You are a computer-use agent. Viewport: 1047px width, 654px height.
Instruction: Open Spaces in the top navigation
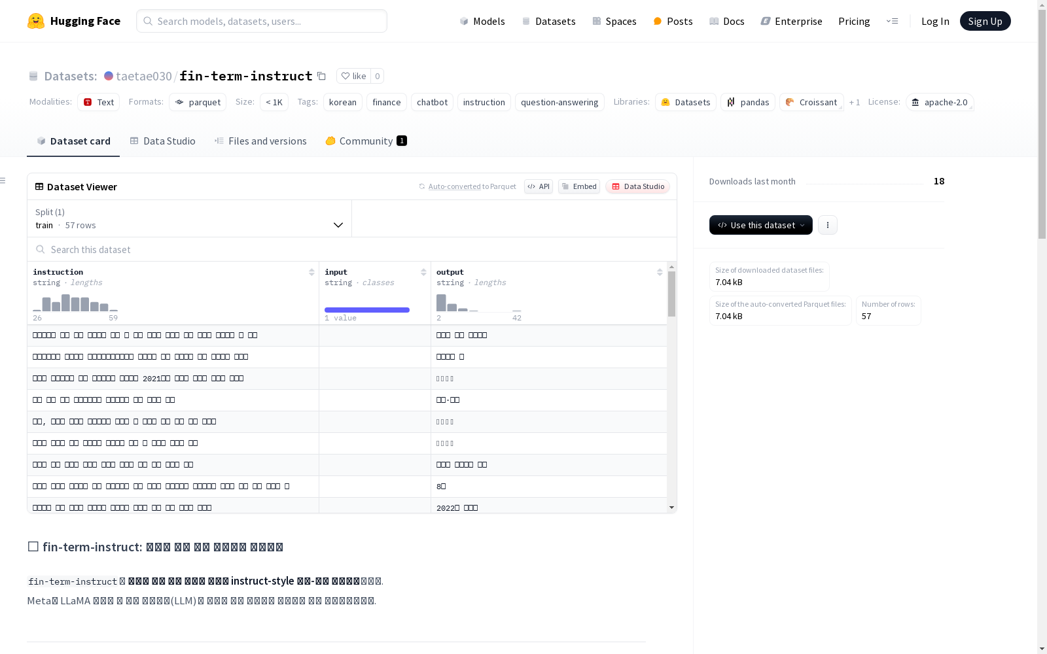pyautogui.click(x=614, y=21)
